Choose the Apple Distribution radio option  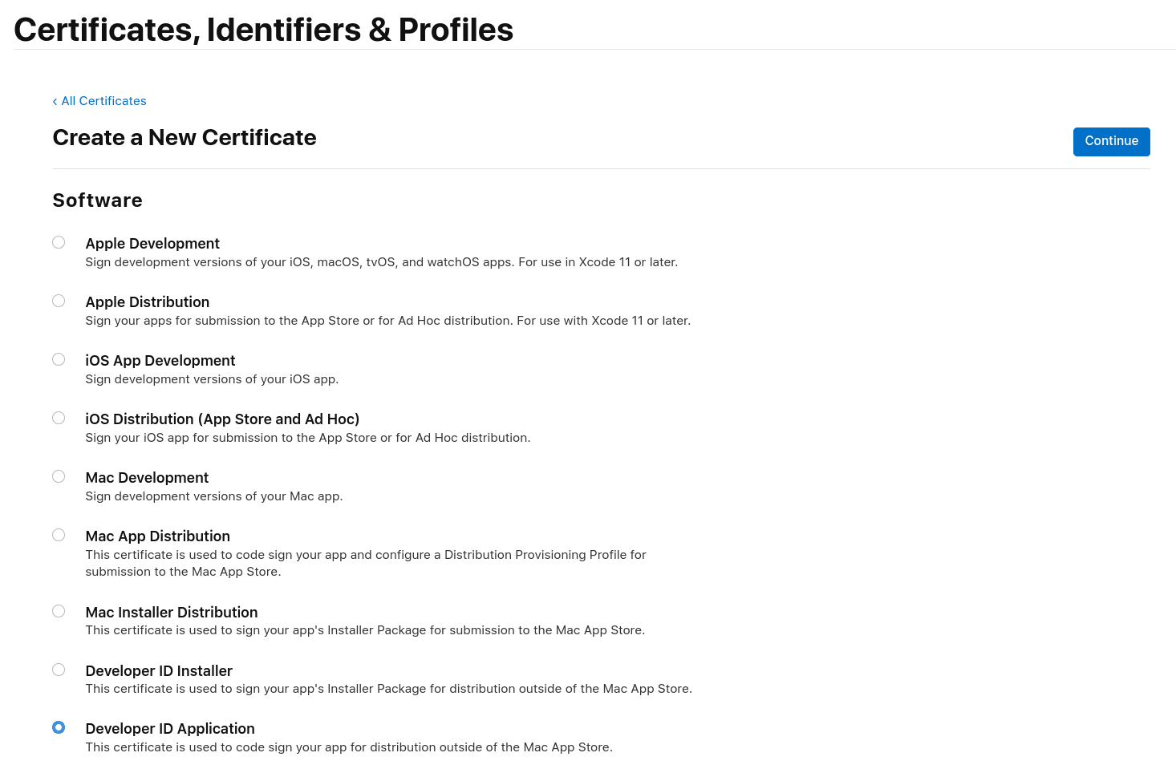coord(59,301)
